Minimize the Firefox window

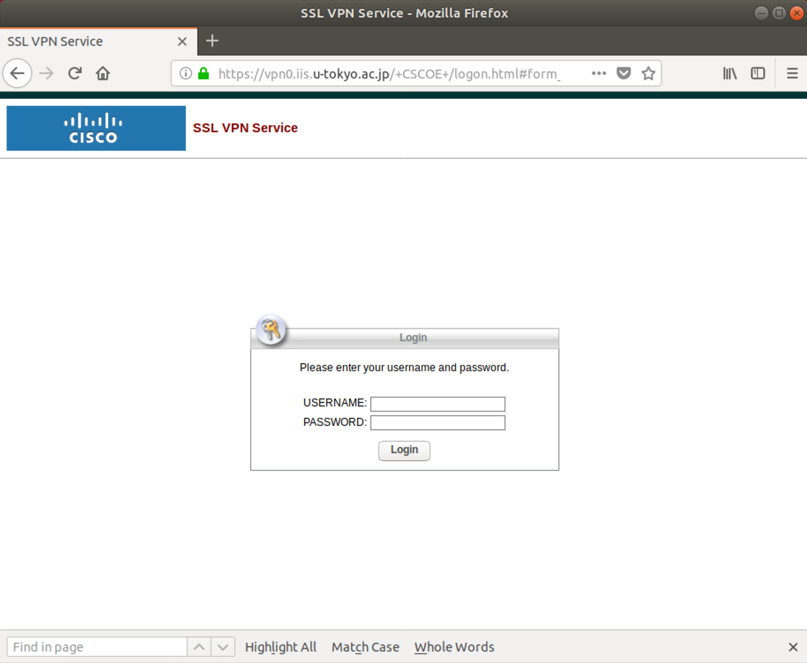pos(761,13)
